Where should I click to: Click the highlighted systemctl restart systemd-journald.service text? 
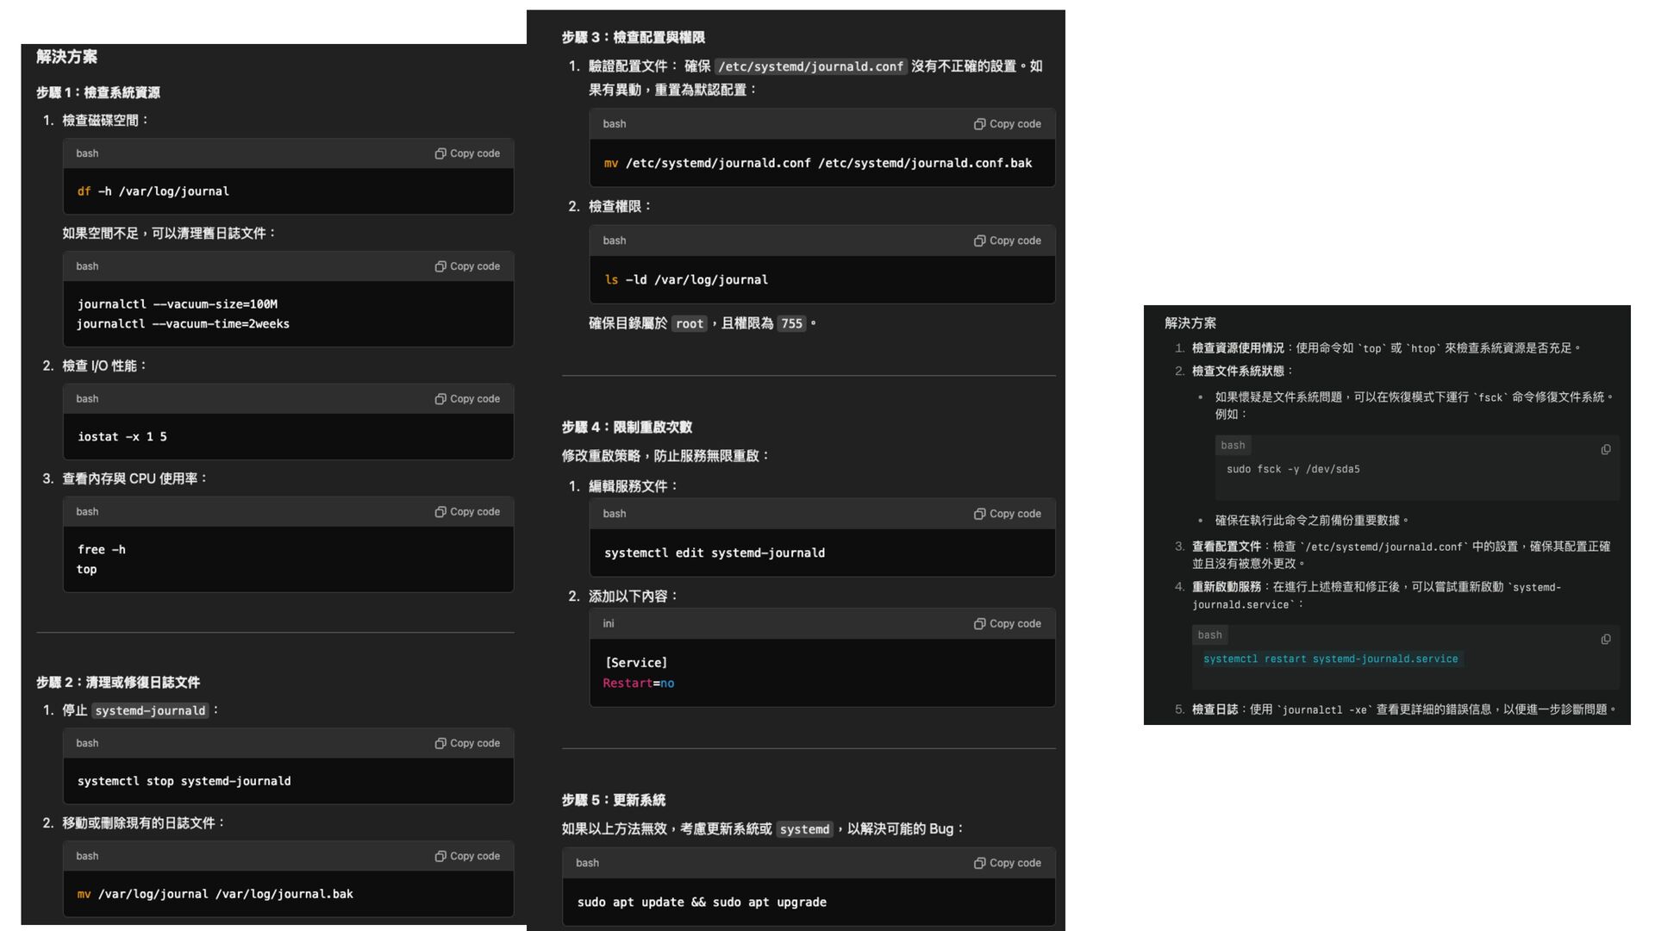pyautogui.click(x=1330, y=659)
